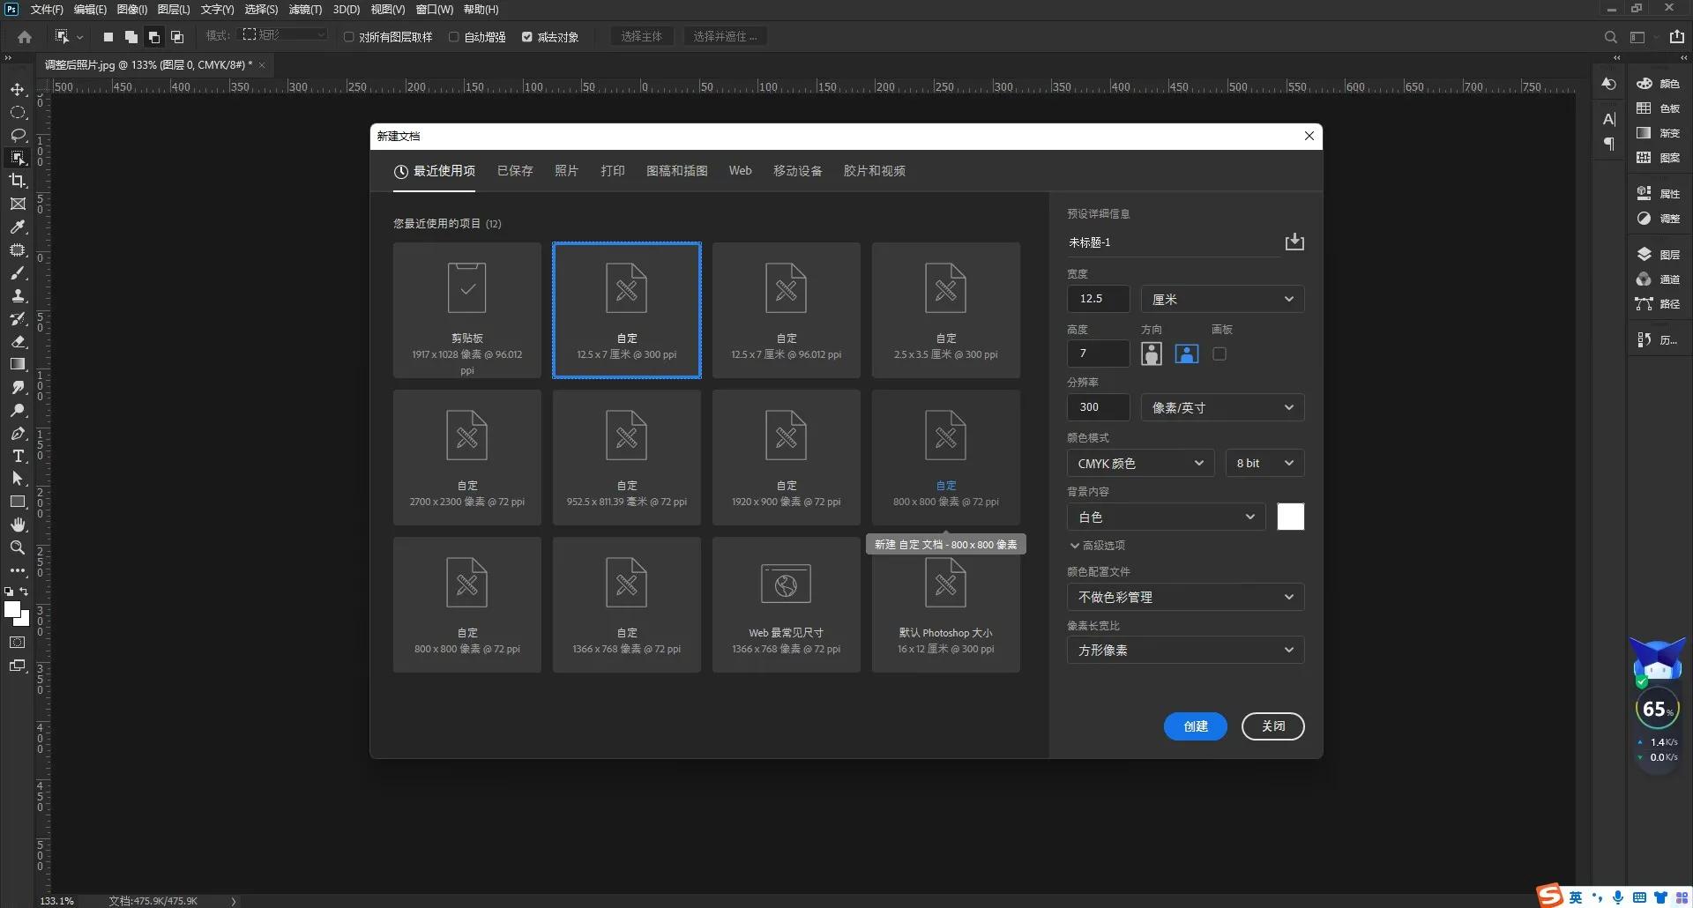Select the 1920 x 900 像素 preset
This screenshot has height=908, width=1693.
click(785, 458)
